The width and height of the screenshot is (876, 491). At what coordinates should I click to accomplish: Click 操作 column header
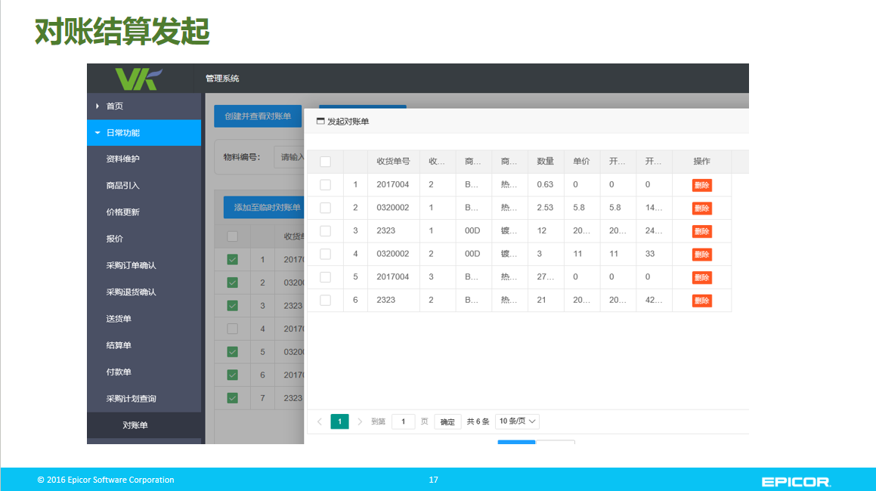[x=701, y=162]
